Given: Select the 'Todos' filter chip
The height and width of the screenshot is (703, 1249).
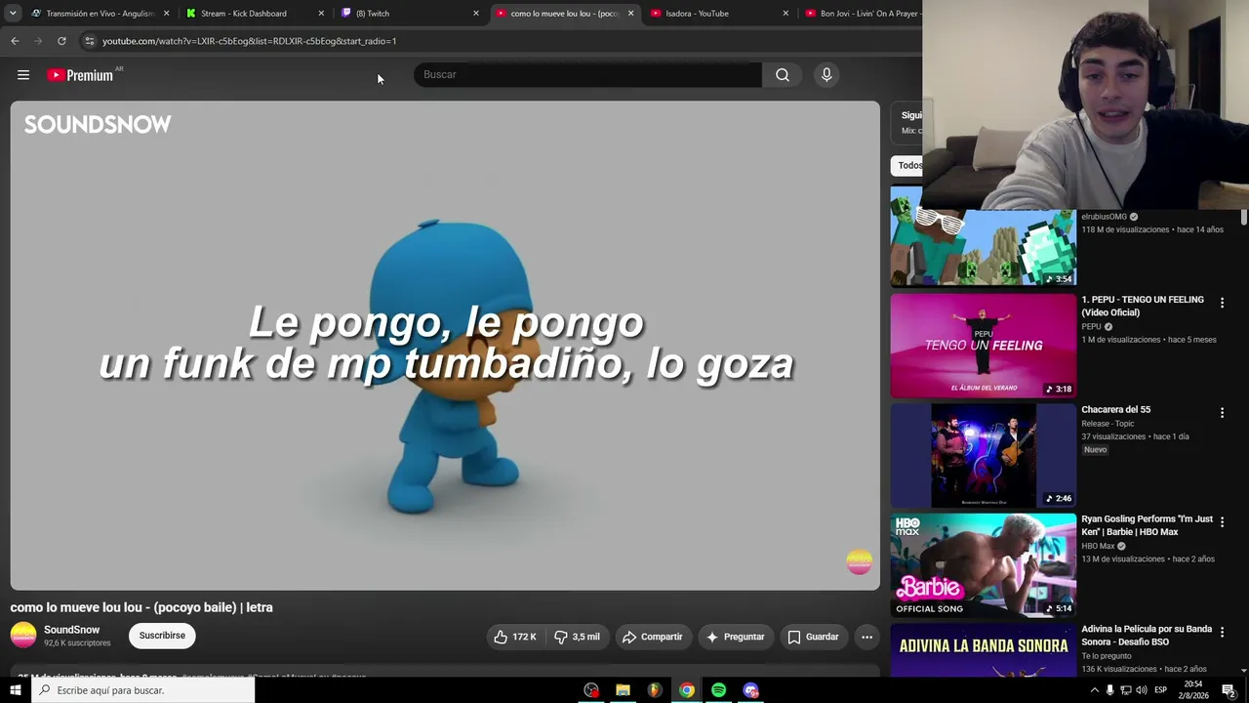Looking at the screenshot, I should [907, 166].
